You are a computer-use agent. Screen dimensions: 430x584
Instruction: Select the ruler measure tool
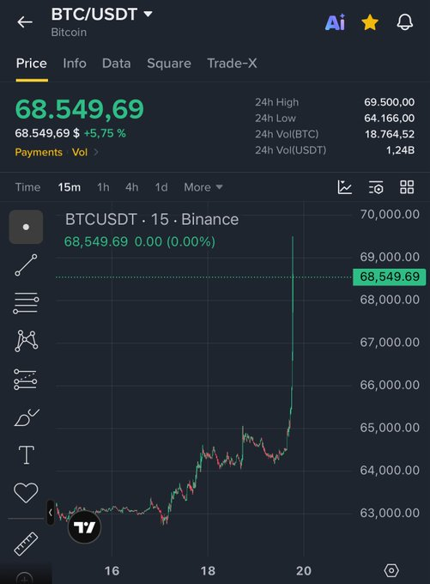click(26, 544)
